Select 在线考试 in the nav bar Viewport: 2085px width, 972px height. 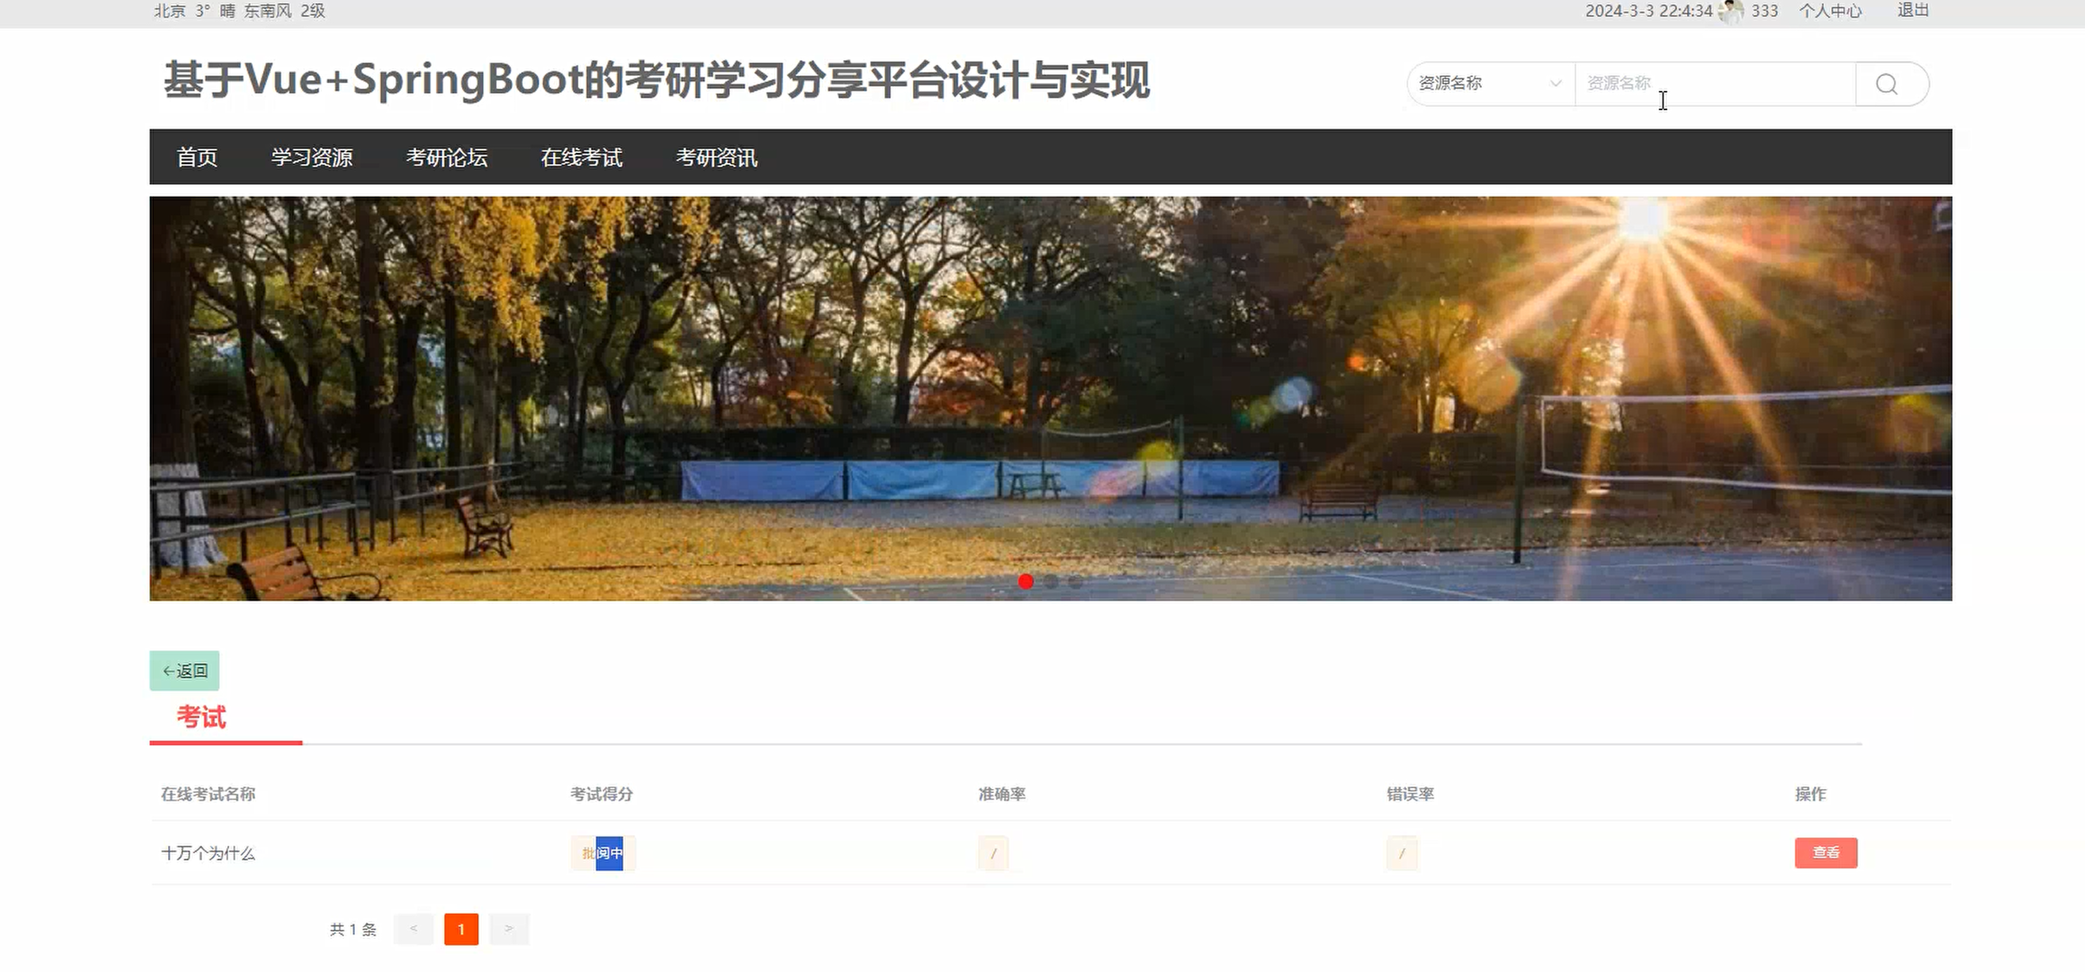[581, 157]
